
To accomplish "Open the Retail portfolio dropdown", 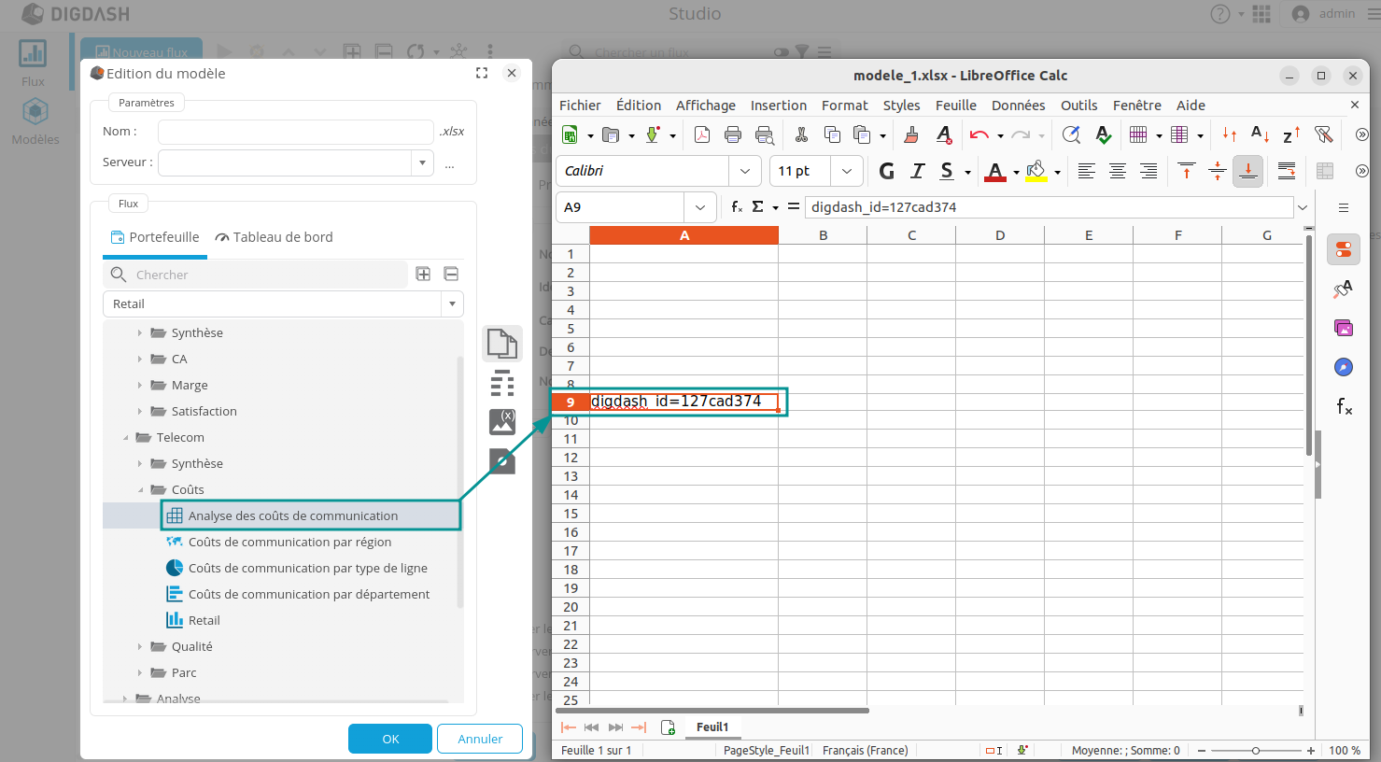I will click(x=452, y=303).
